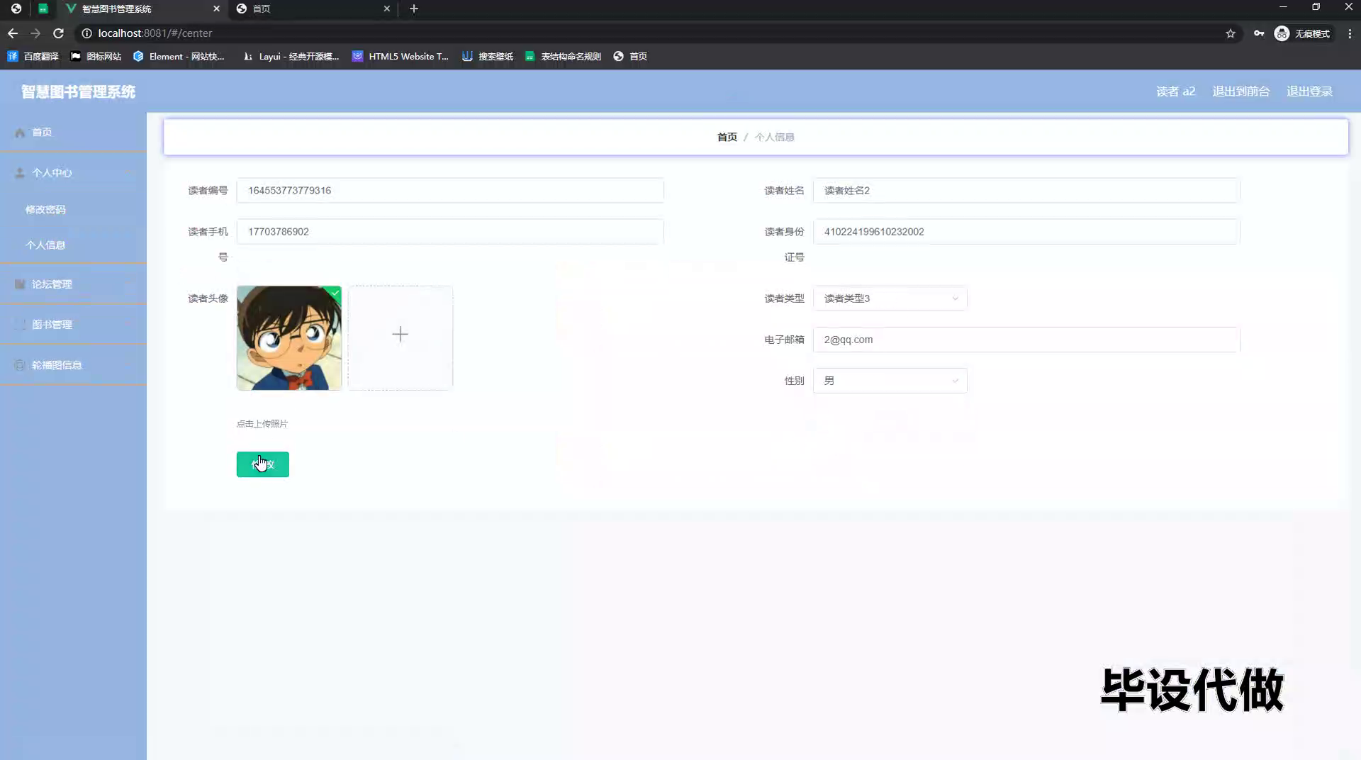Screen dimensions: 1361x760
Task: Click the 个人信息 breadcrumb text
Action: [x=774, y=137]
